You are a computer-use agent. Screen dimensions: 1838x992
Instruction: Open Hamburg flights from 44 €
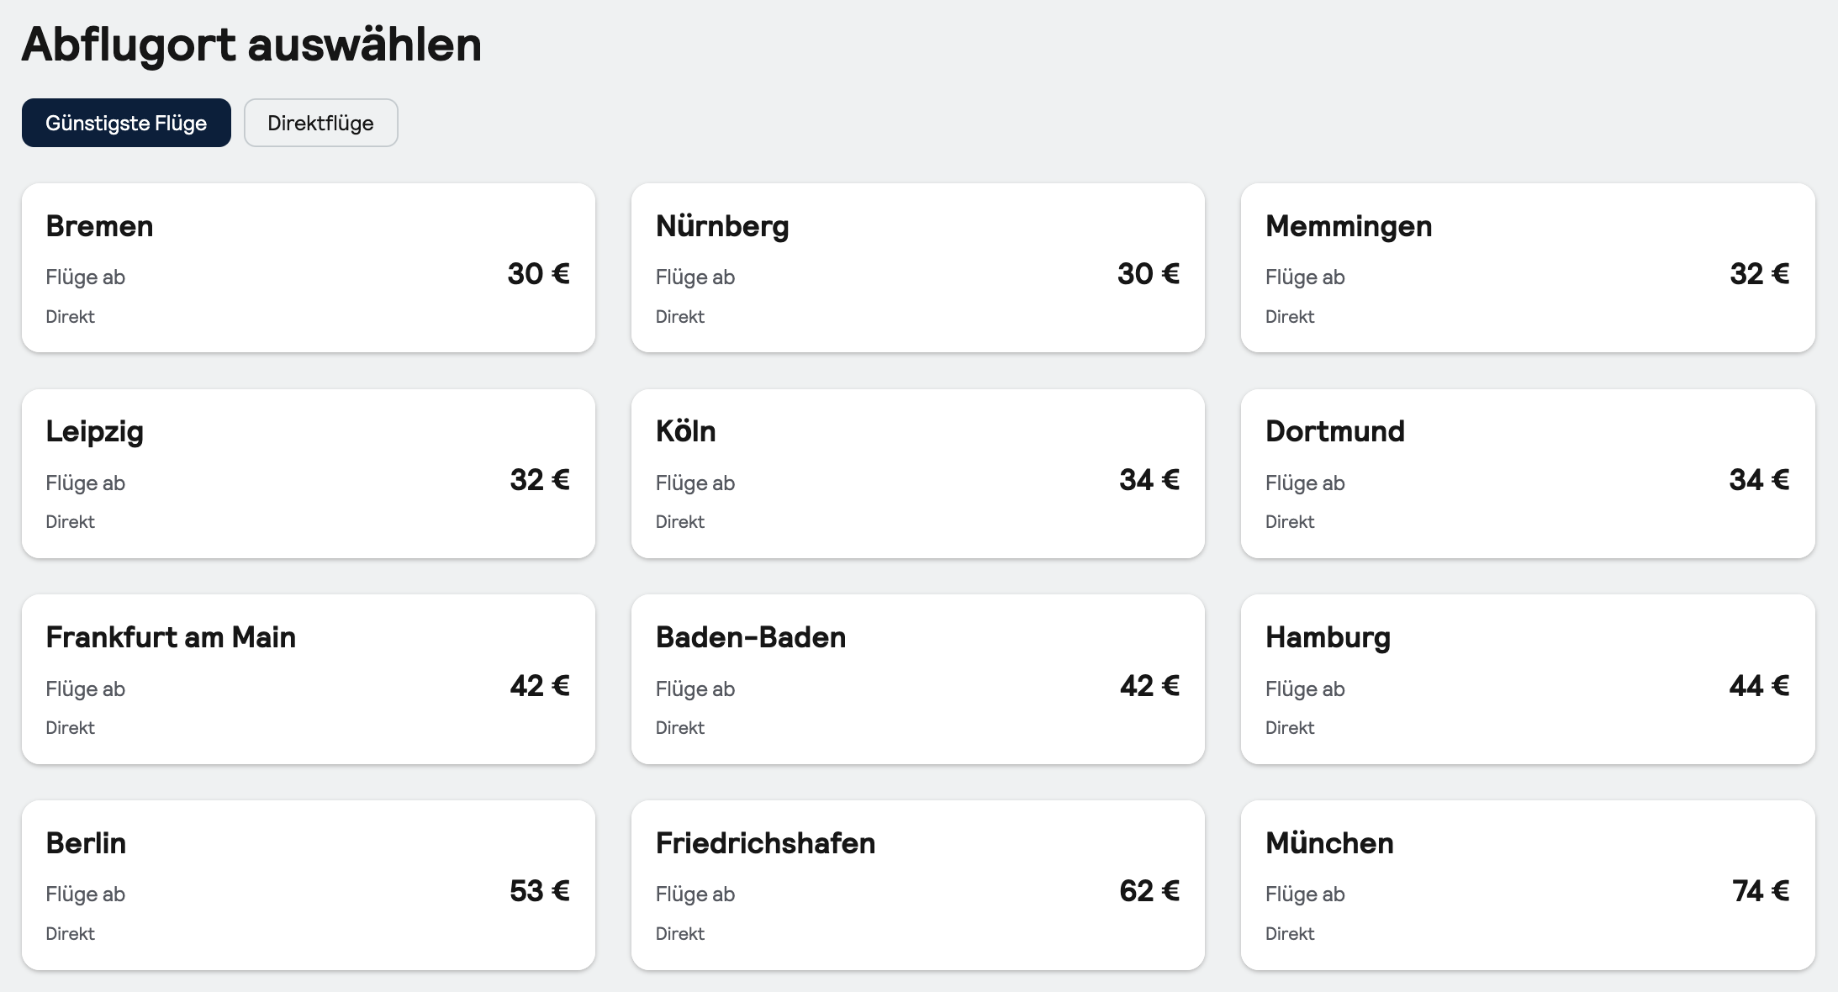click(1527, 679)
